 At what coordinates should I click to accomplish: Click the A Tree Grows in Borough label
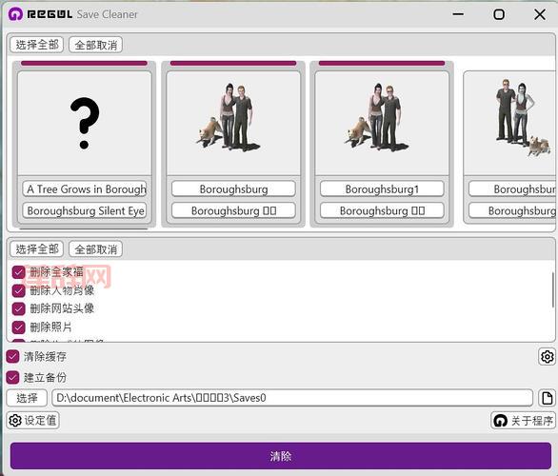pyautogui.click(x=85, y=188)
